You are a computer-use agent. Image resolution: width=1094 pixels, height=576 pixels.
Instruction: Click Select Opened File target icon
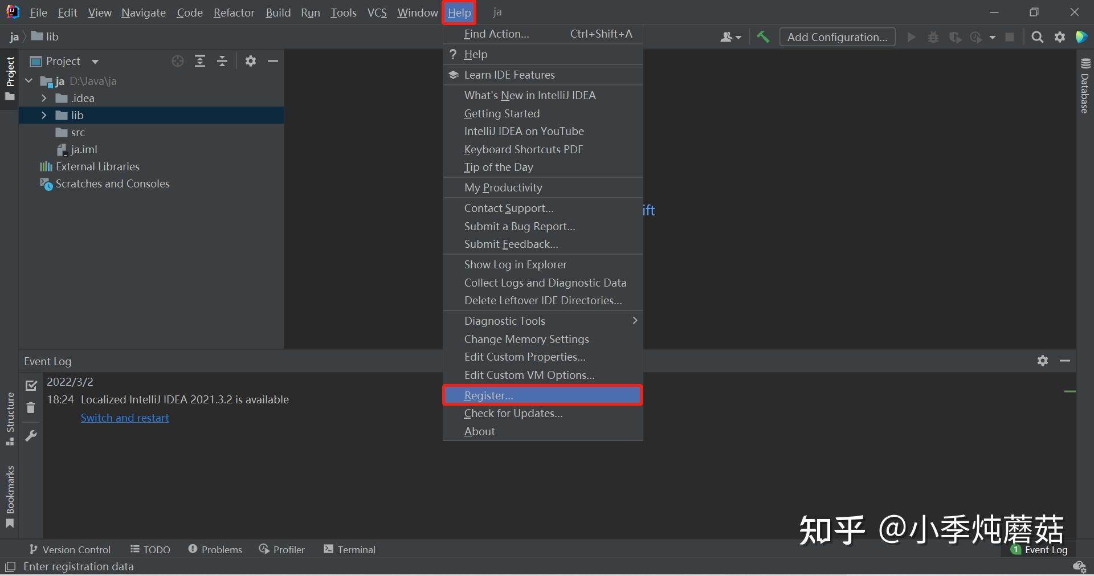click(178, 61)
